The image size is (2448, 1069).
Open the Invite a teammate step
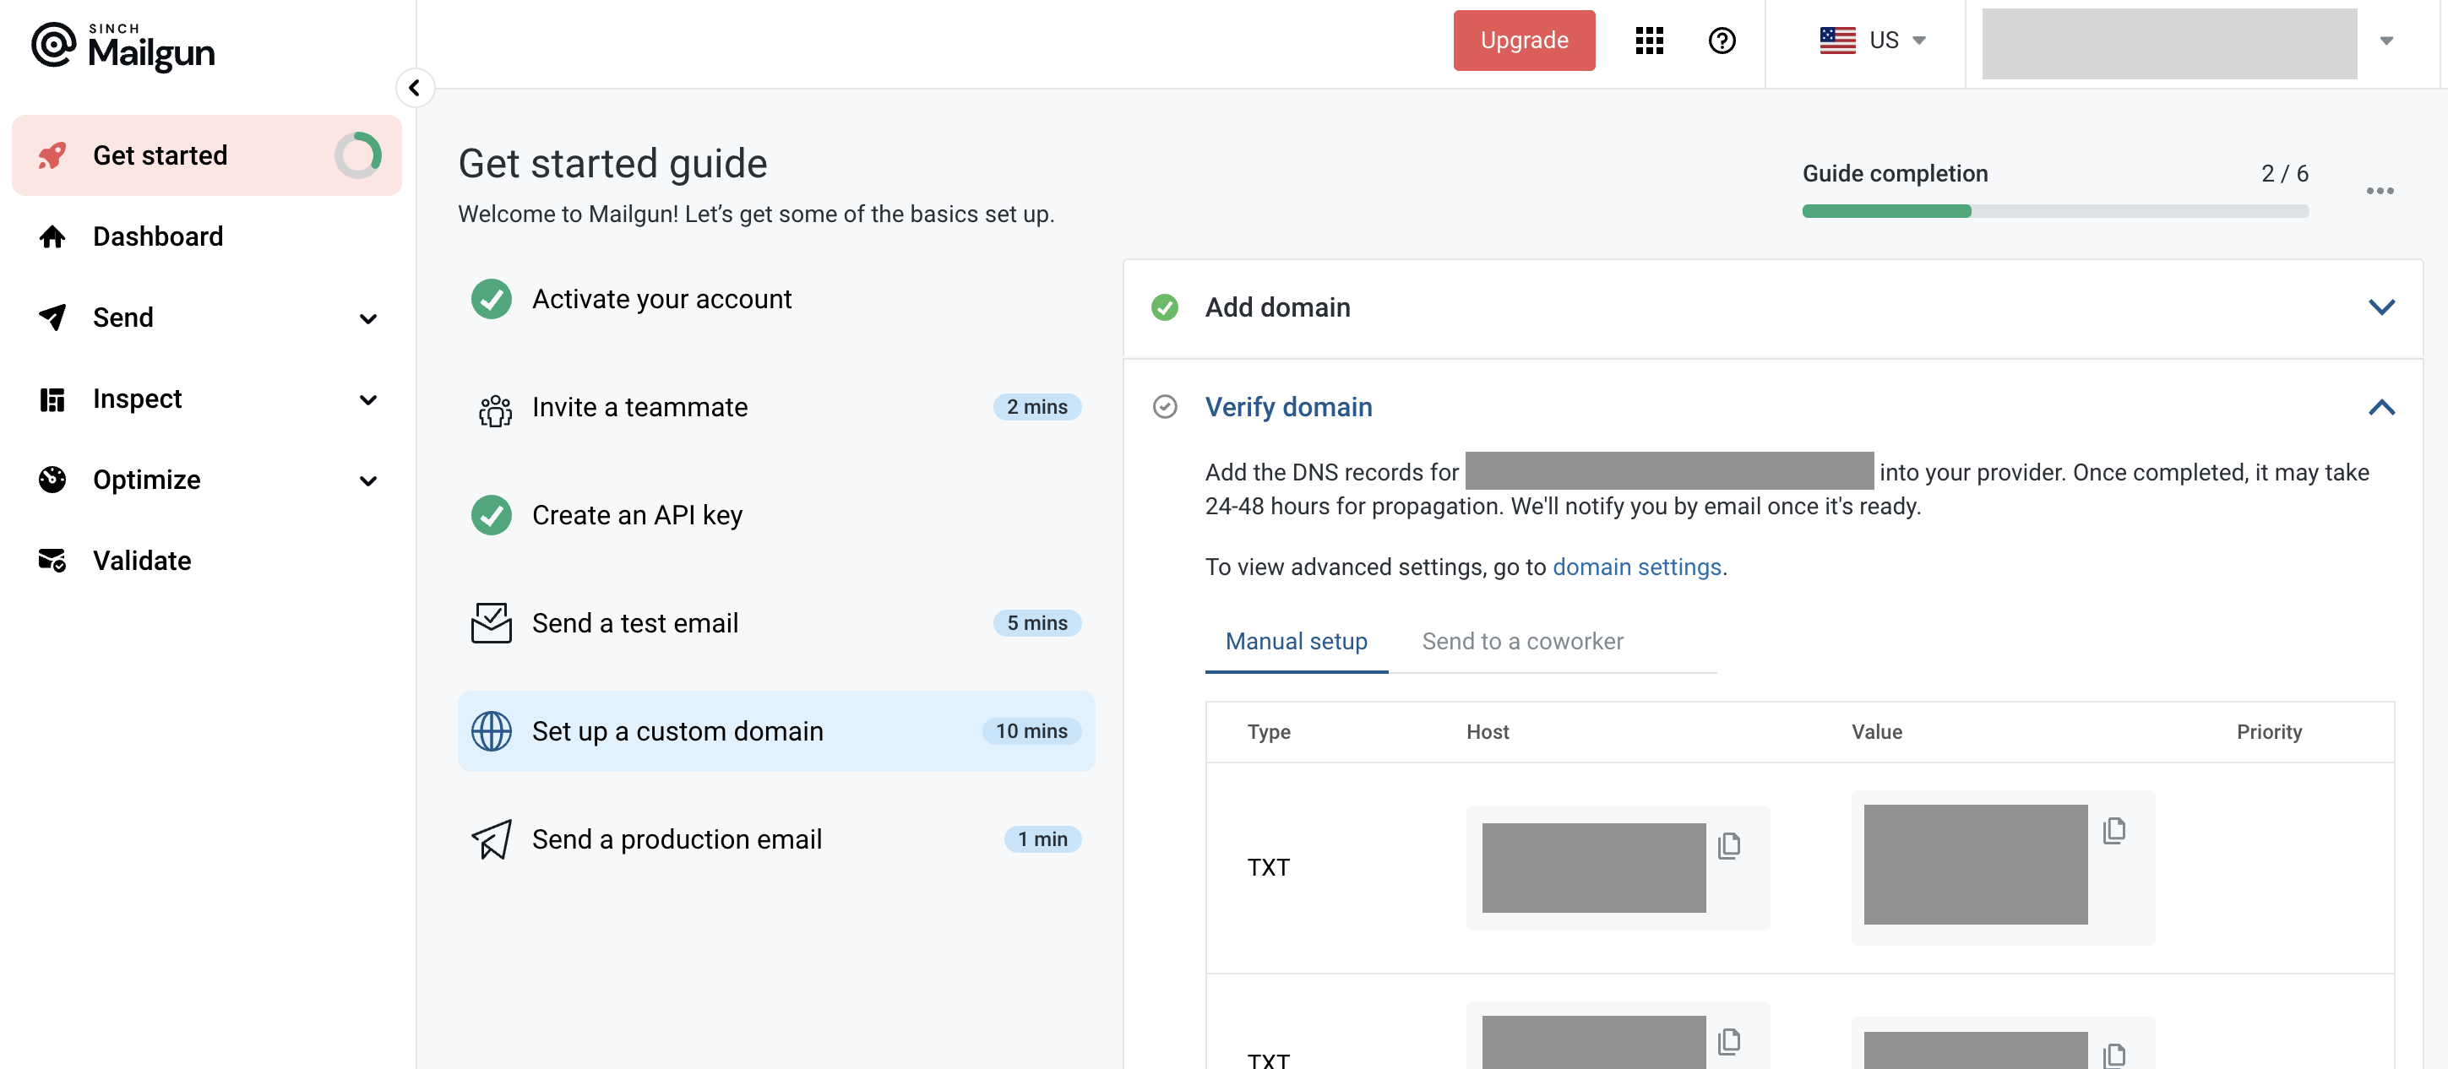pos(775,407)
